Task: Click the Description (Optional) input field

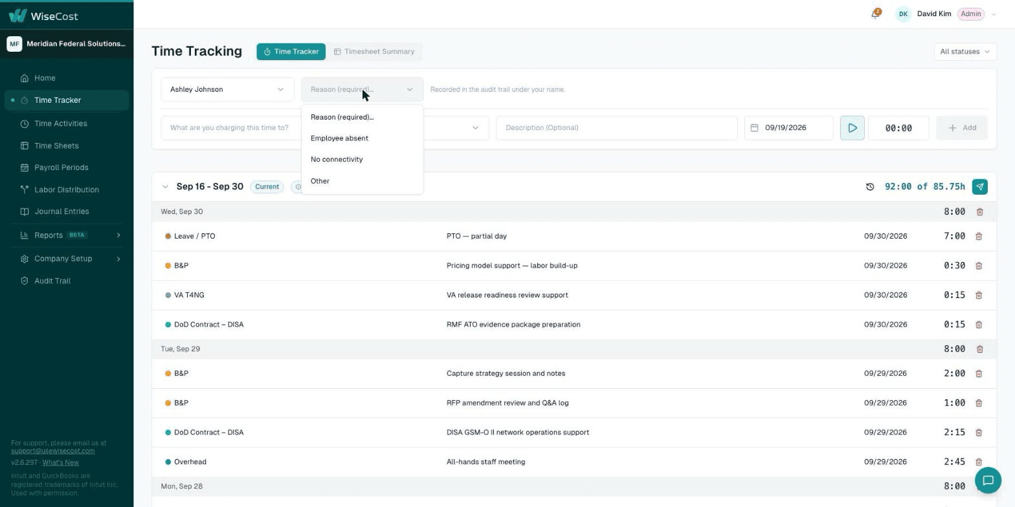Action: tap(617, 128)
